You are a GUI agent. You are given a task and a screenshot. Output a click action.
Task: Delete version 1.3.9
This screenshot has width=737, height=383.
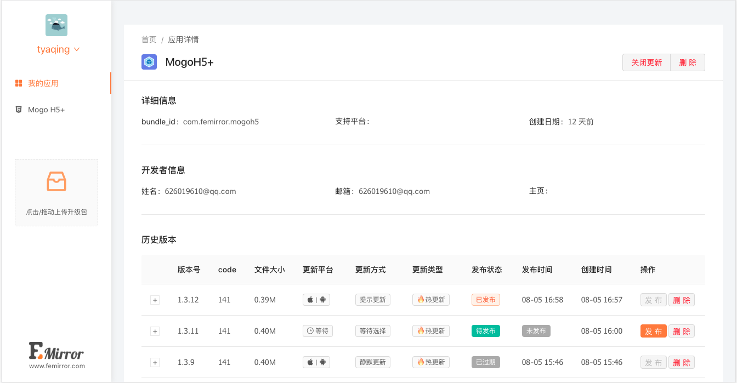point(682,362)
